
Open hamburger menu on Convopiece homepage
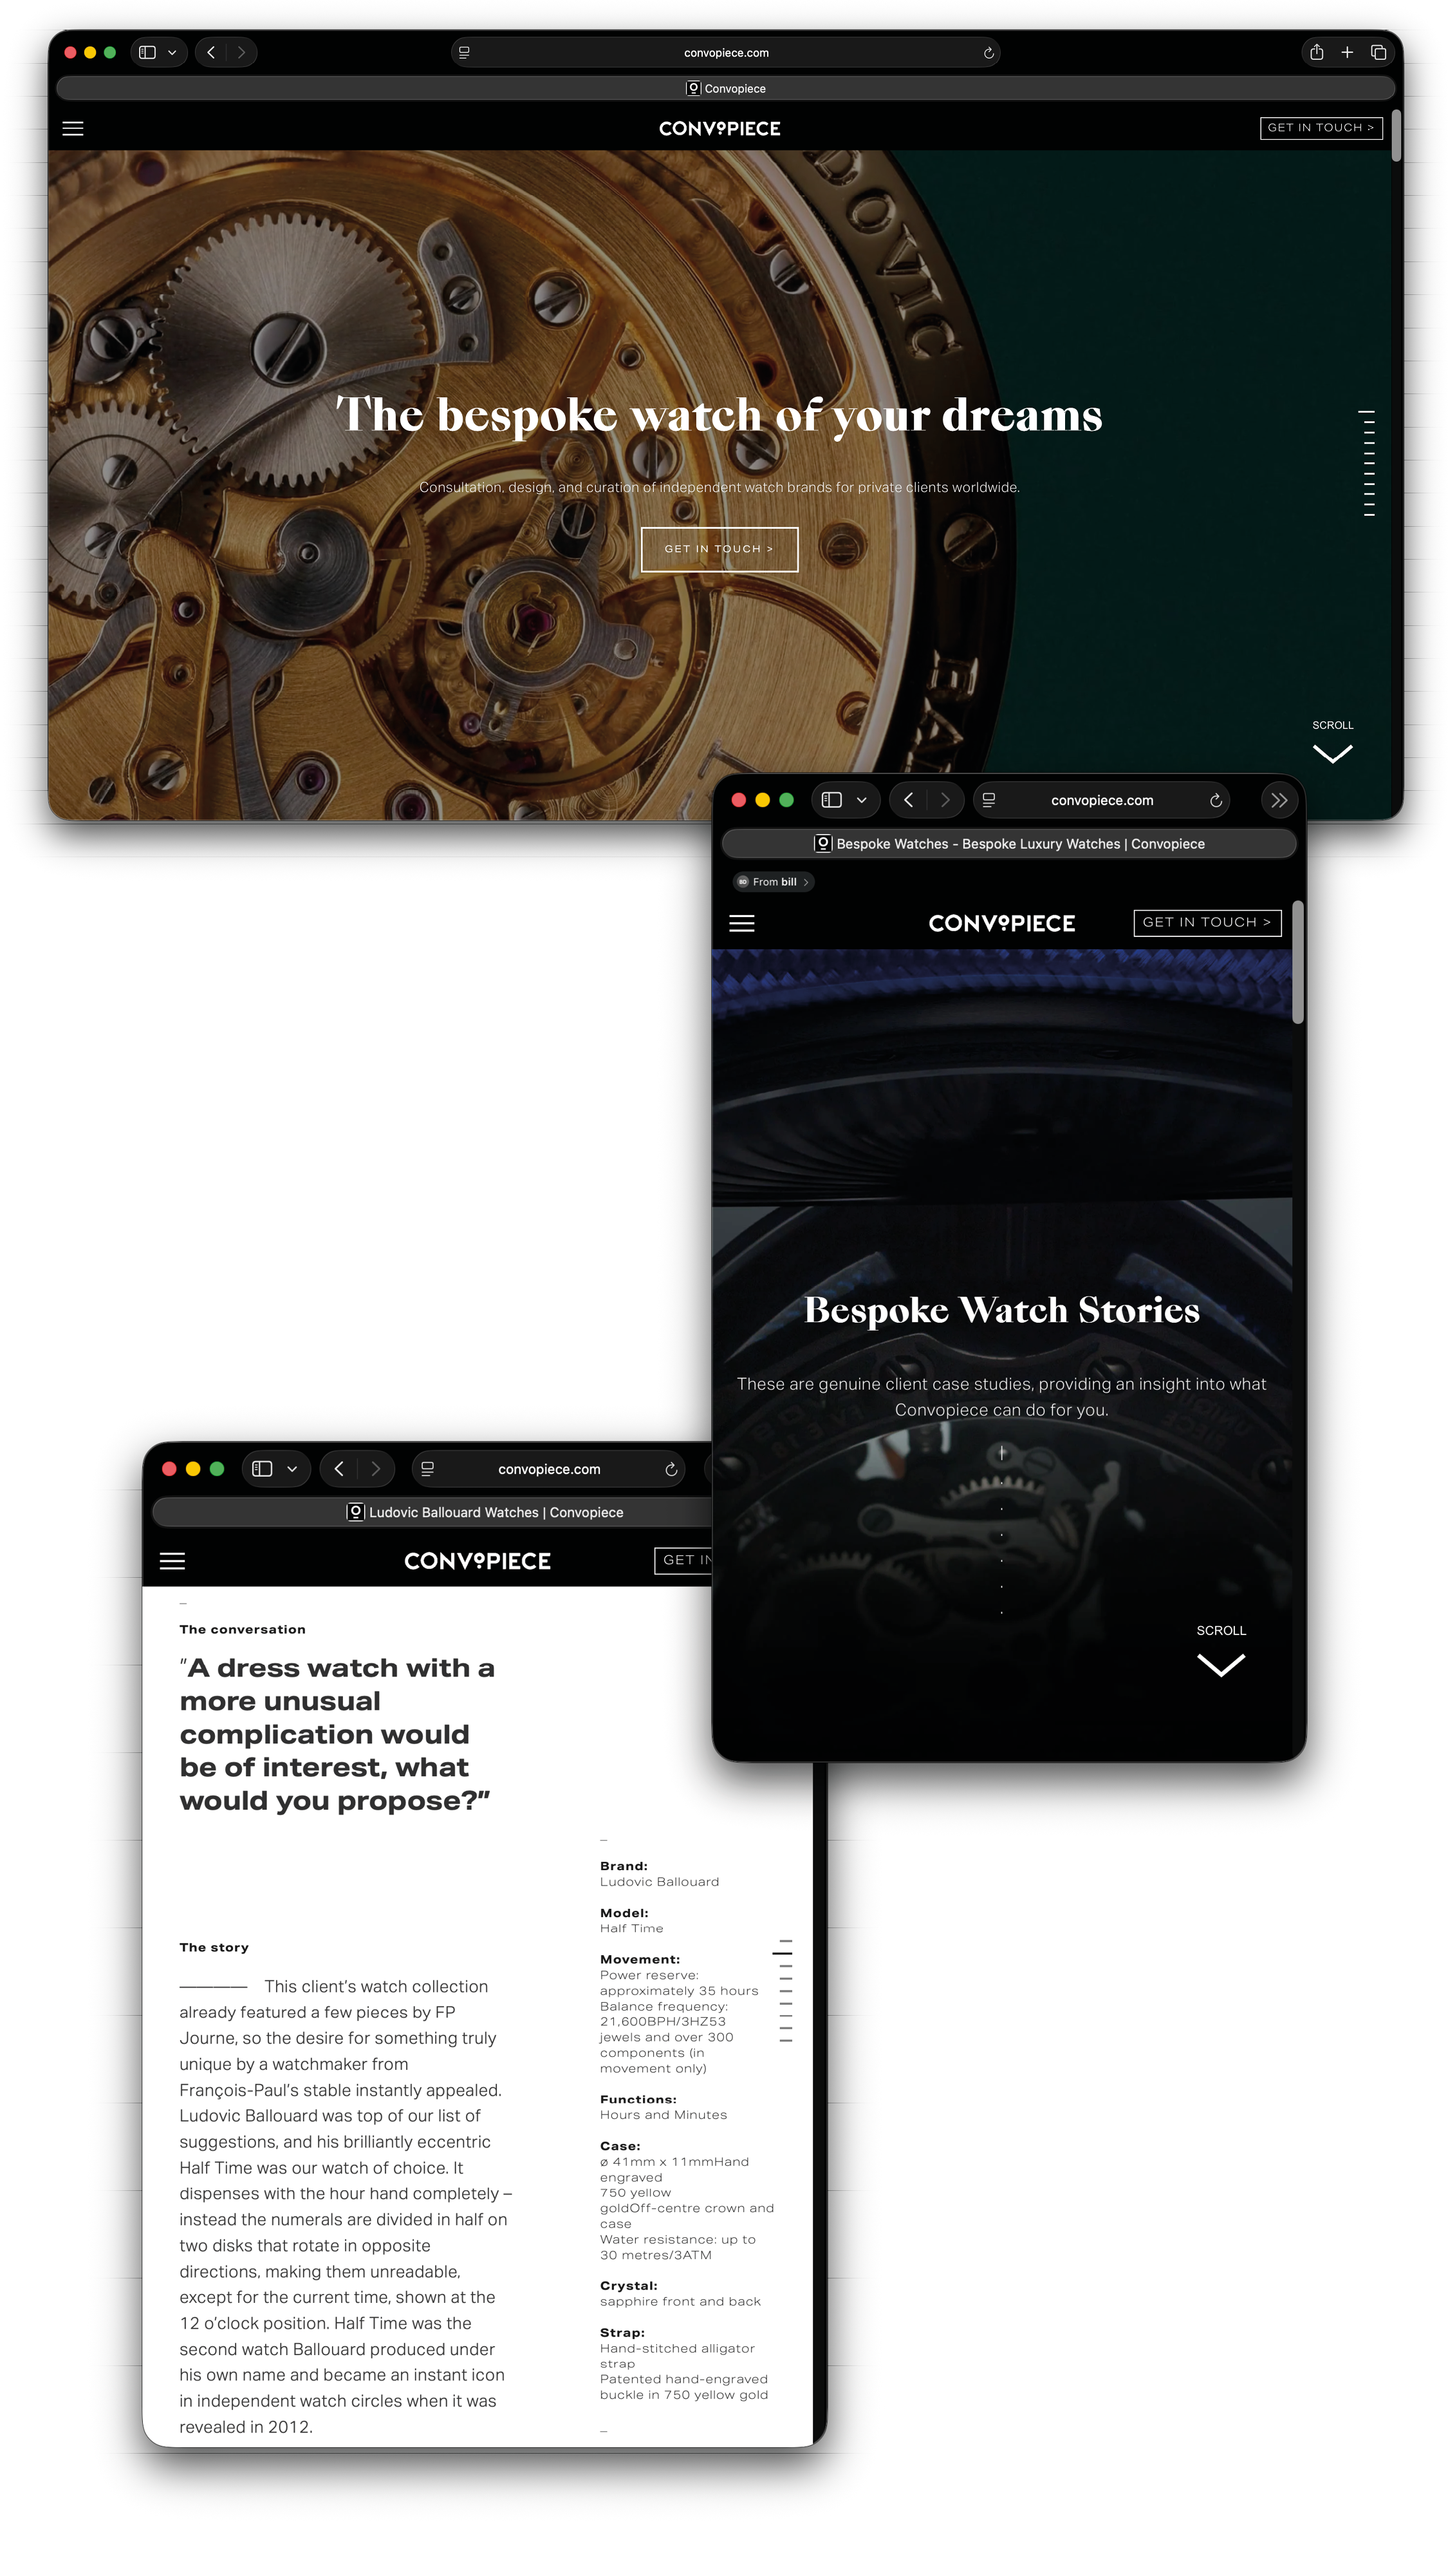click(73, 128)
